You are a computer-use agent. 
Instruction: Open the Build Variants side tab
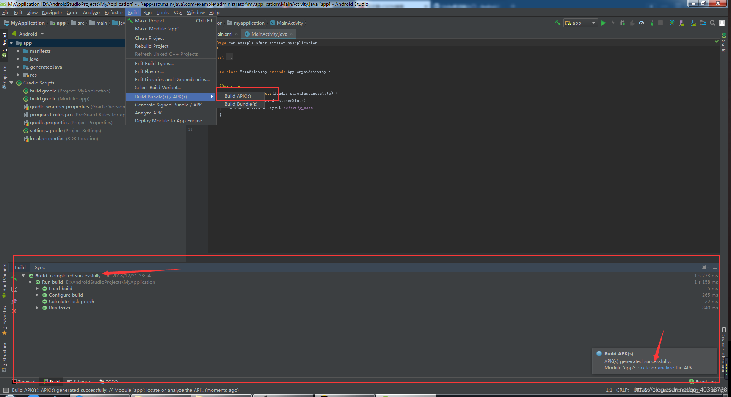pos(4,281)
